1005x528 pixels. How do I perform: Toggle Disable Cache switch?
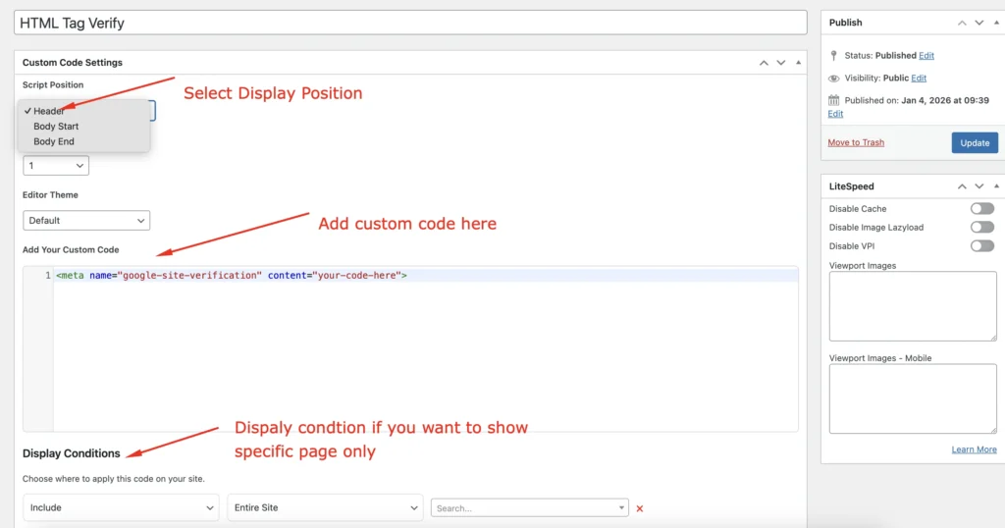pos(981,209)
